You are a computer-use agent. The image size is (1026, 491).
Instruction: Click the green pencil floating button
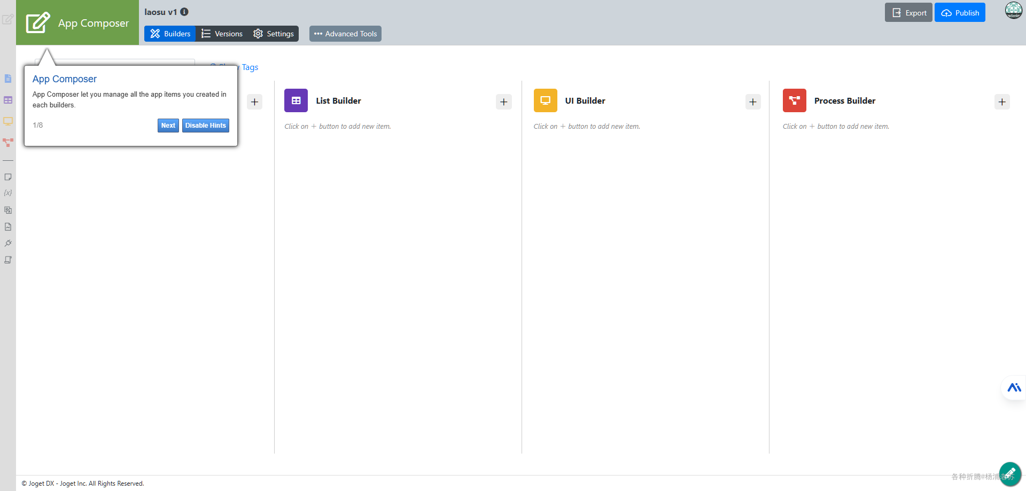tap(1010, 473)
